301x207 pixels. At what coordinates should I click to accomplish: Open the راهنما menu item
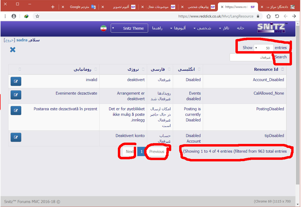(157, 28)
